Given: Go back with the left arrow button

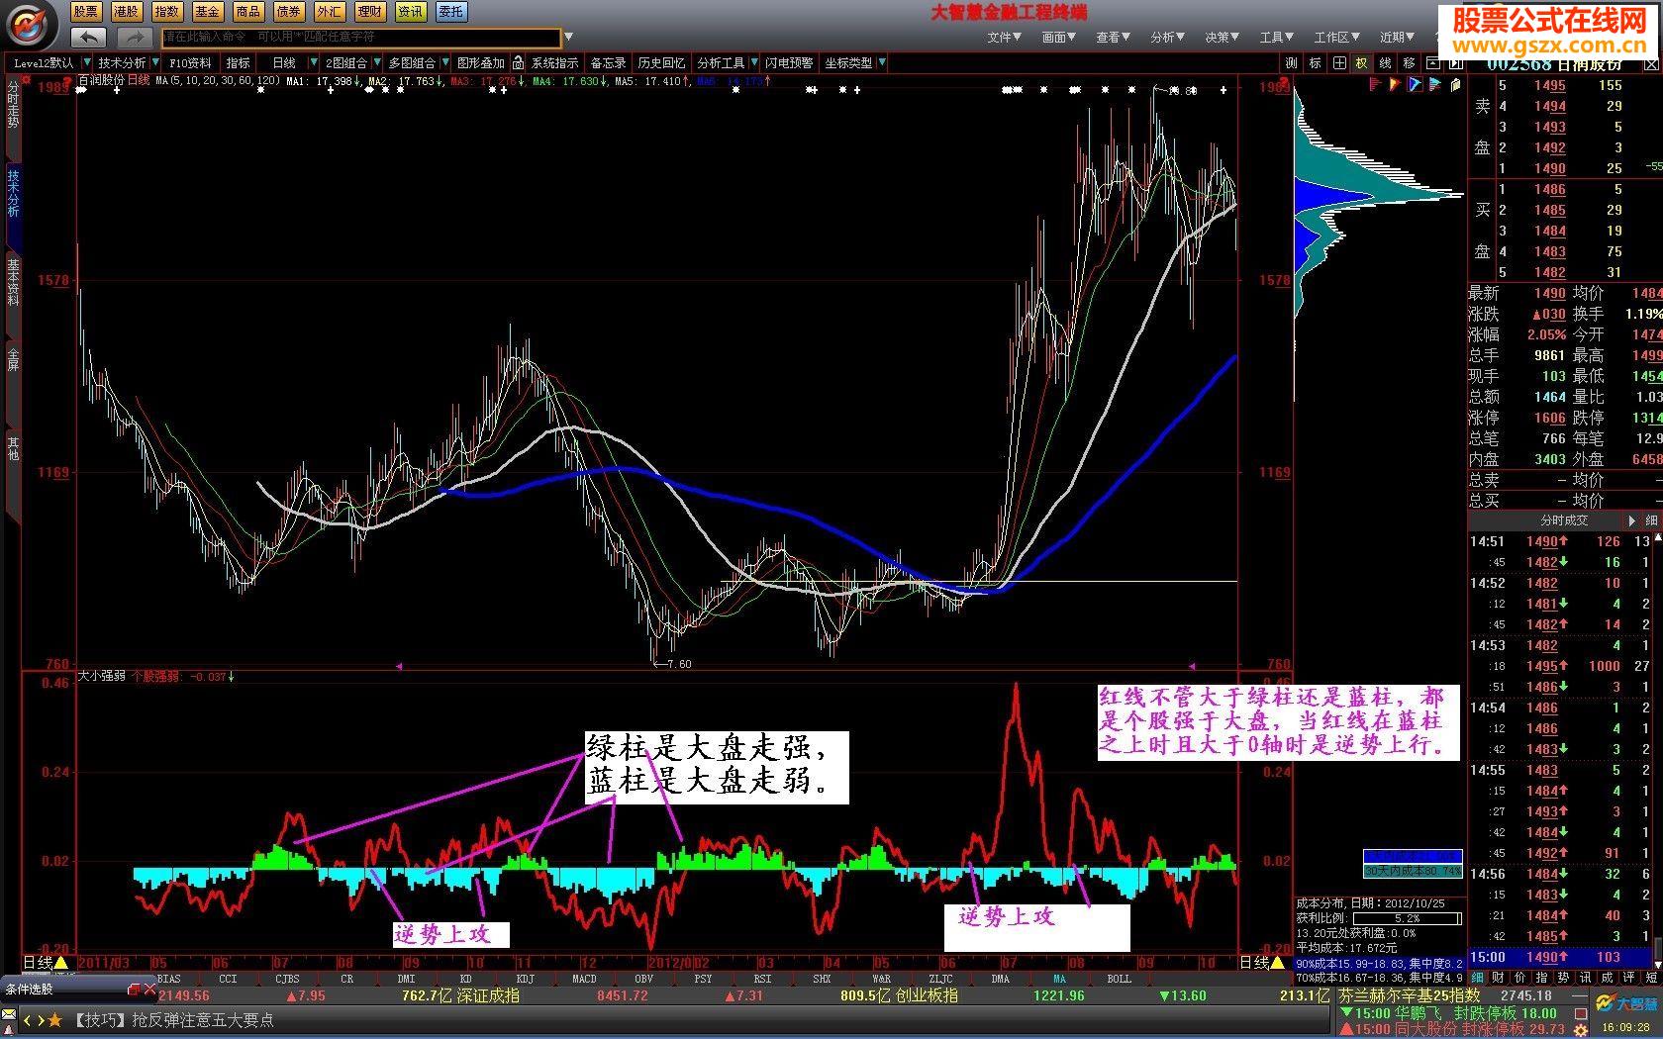Looking at the screenshot, I should tap(89, 38).
